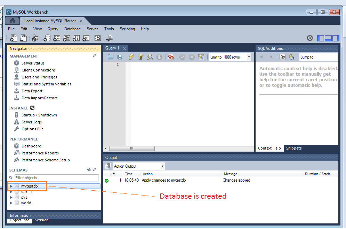346x229 pixels.
Task: Execute statement under cursor
Action: click(x=140, y=57)
